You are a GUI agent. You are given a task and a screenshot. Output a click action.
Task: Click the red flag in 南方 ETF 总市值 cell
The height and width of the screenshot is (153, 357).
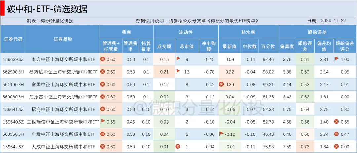point(178,59)
